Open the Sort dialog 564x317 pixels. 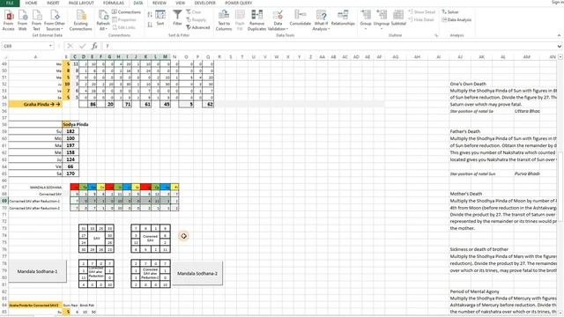tap(160, 18)
